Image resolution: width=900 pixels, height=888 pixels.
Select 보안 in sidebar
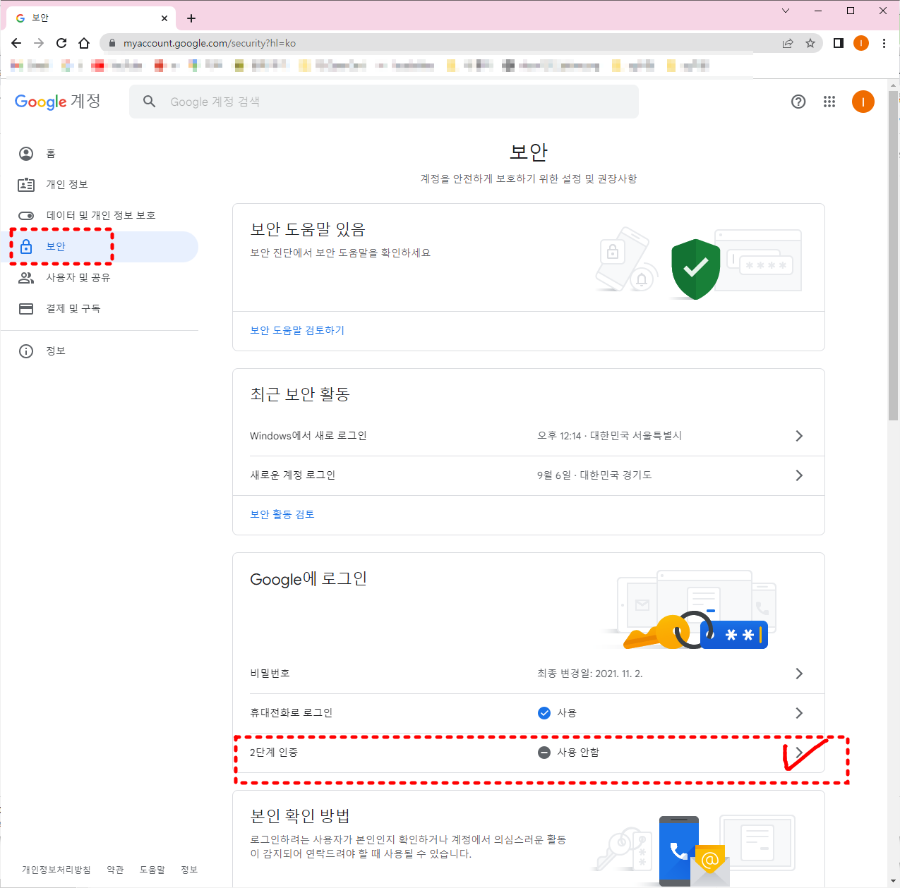(100, 247)
